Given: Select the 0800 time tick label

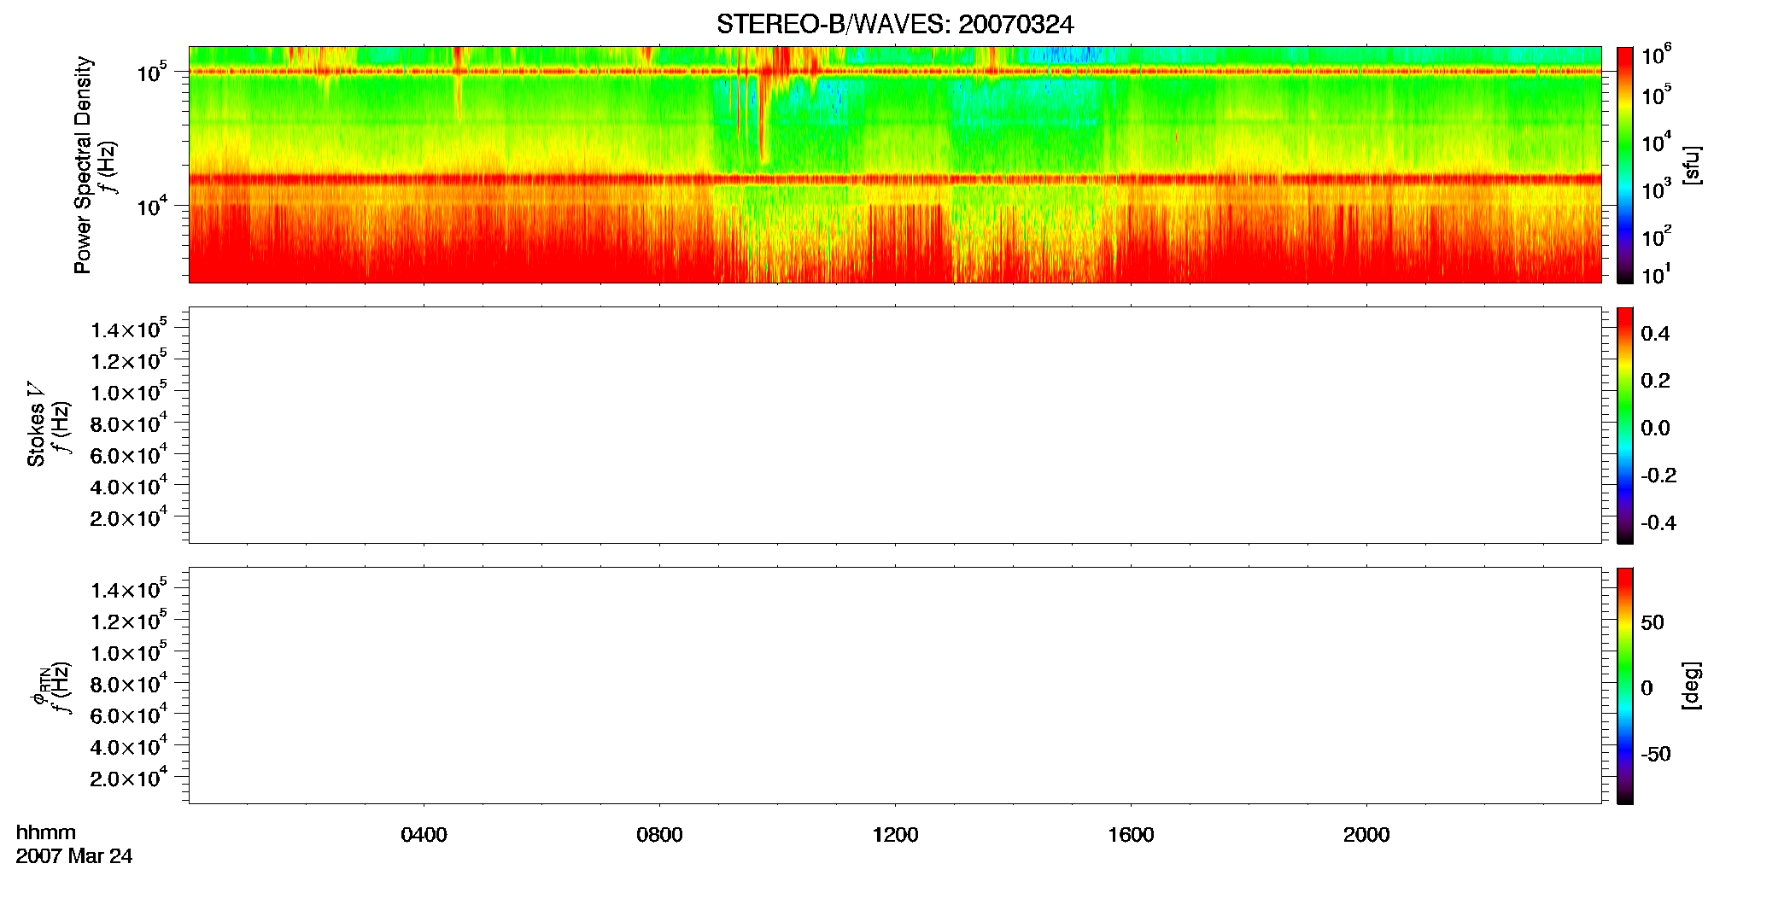Looking at the screenshot, I should (659, 835).
